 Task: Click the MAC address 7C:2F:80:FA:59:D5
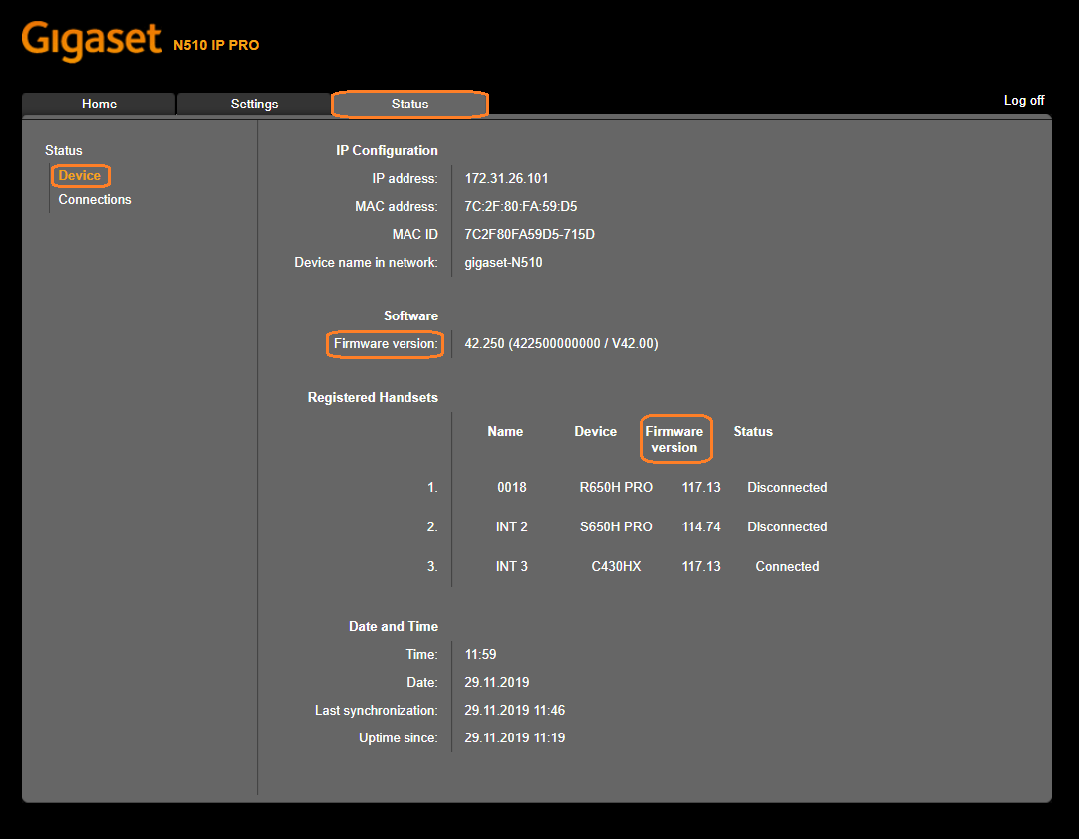(x=520, y=207)
